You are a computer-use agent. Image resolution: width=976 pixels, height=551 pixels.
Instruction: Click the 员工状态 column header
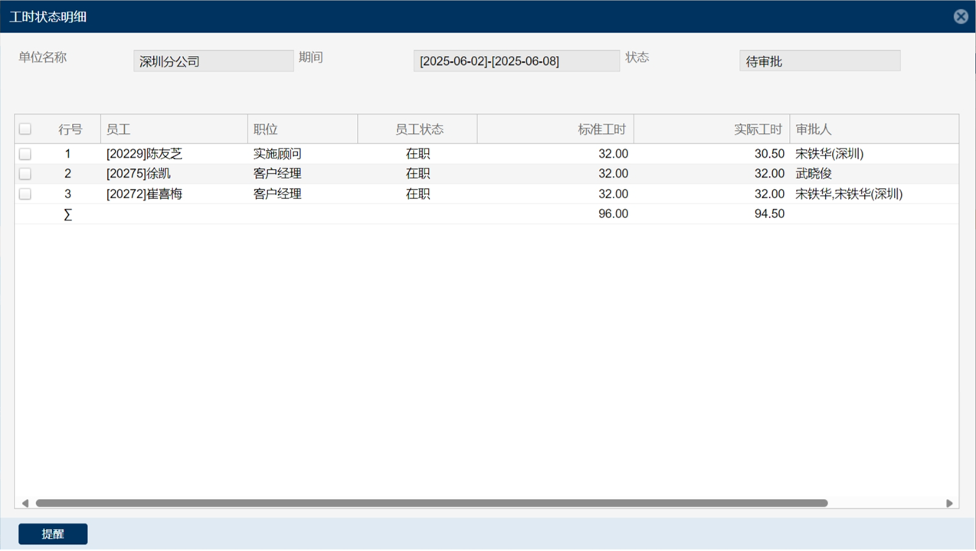coord(418,129)
